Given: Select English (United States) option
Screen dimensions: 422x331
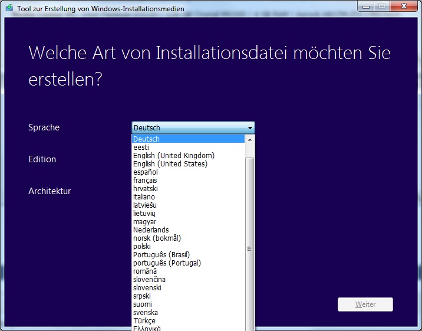Looking at the screenshot, I should (189, 164).
